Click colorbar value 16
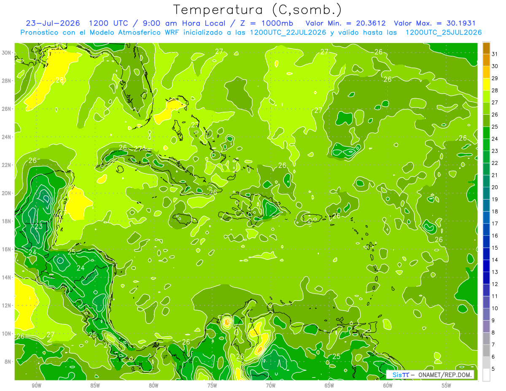This screenshot has height=391, width=506. coord(495,236)
